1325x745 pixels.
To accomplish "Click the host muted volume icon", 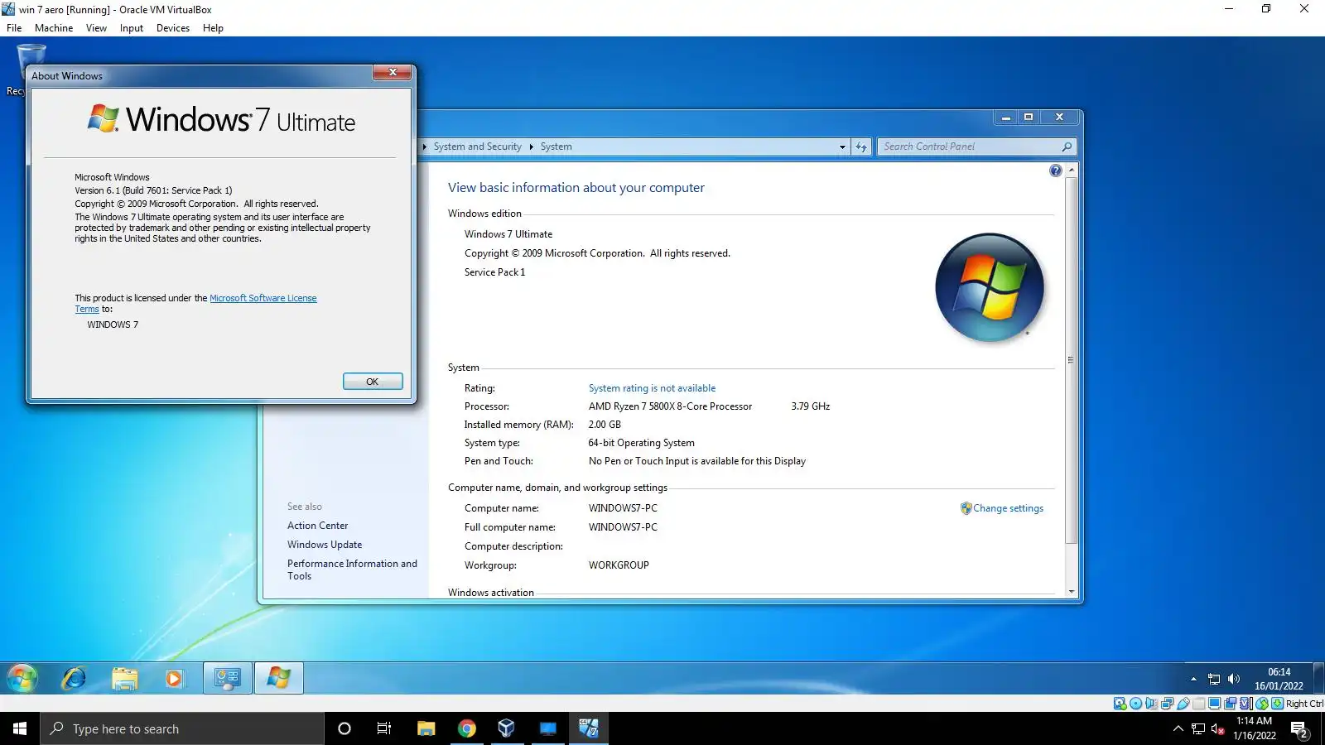I will click(1217, 729).
